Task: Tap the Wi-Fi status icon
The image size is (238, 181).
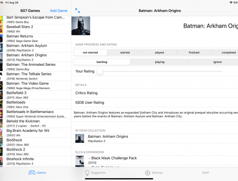Action: coord(231,2)
